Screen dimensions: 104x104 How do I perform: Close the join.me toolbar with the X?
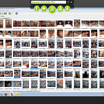[71, 2]
